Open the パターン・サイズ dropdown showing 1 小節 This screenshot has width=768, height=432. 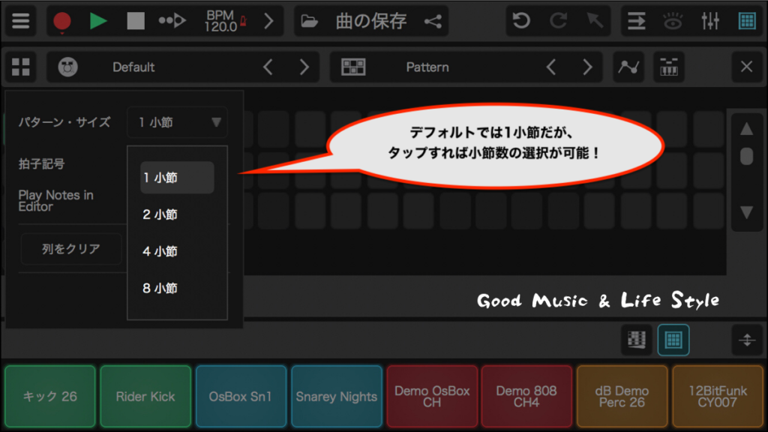point(177,122)
